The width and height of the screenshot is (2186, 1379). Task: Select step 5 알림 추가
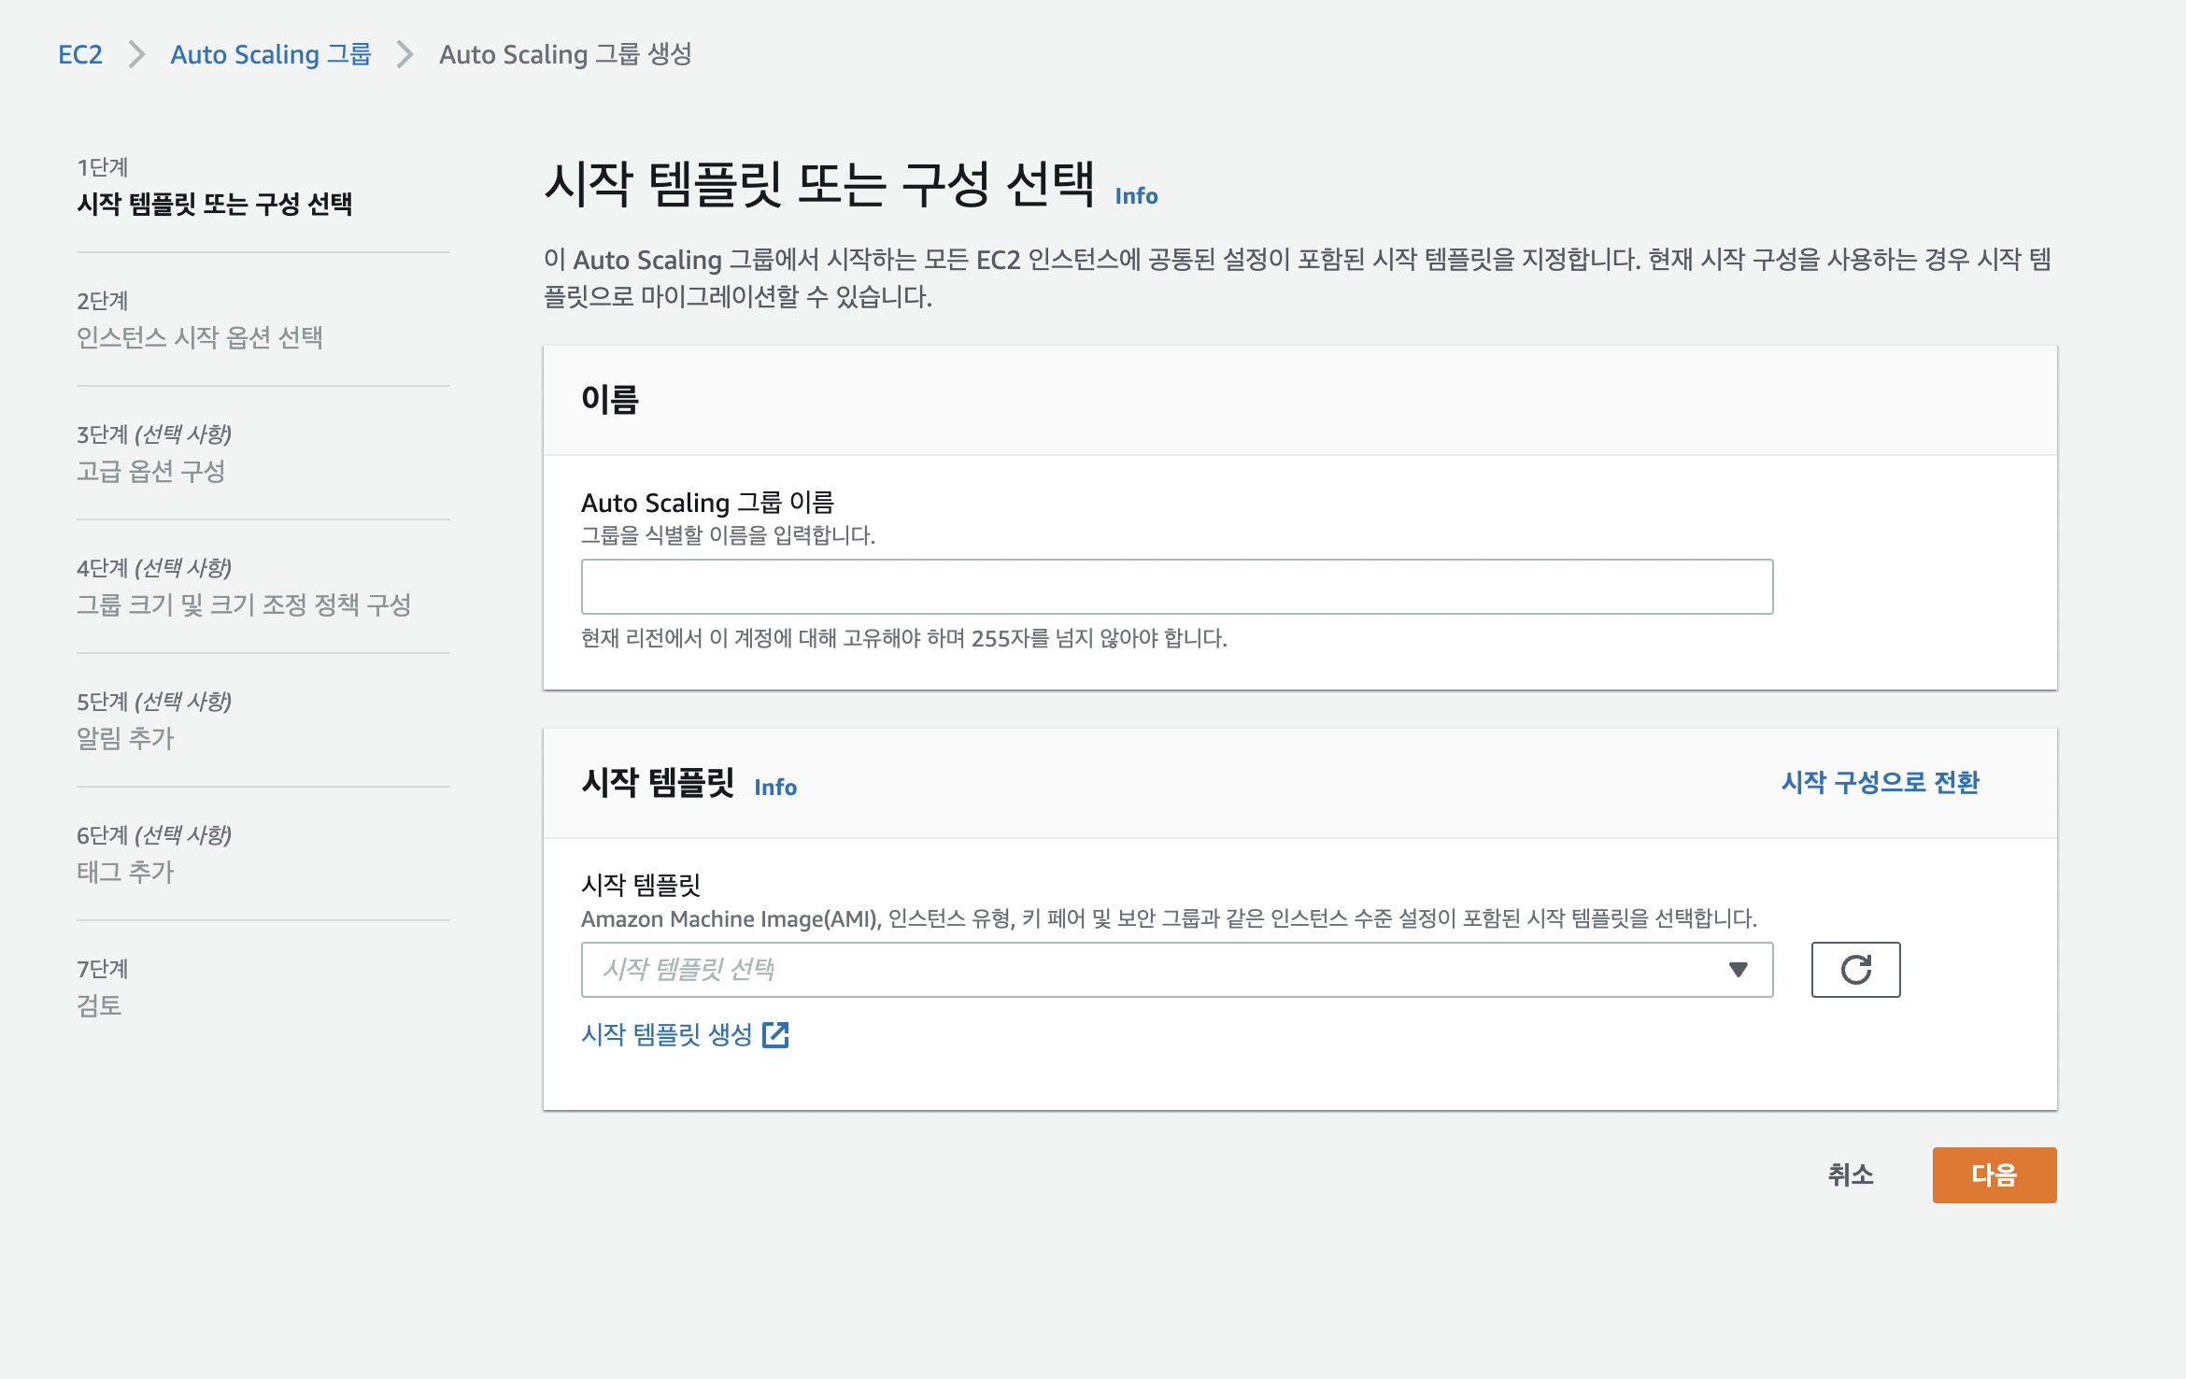pos(125,738)
